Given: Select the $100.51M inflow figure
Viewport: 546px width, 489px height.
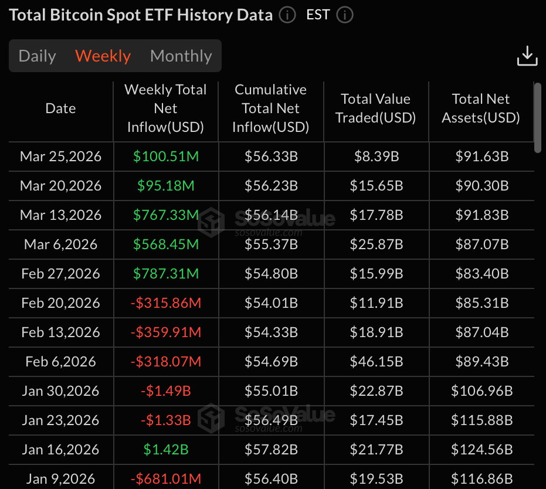Looking at the screenshot, I should pyautogui.click(x=166, y=157).
